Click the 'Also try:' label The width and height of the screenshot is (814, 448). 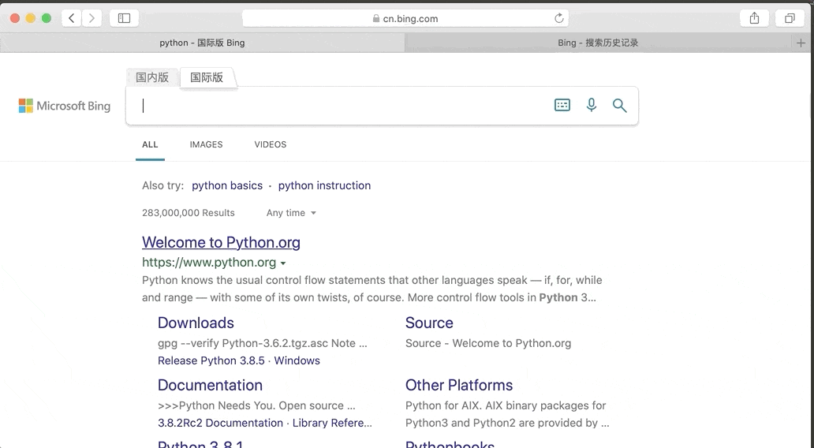(x=163, y=186)
